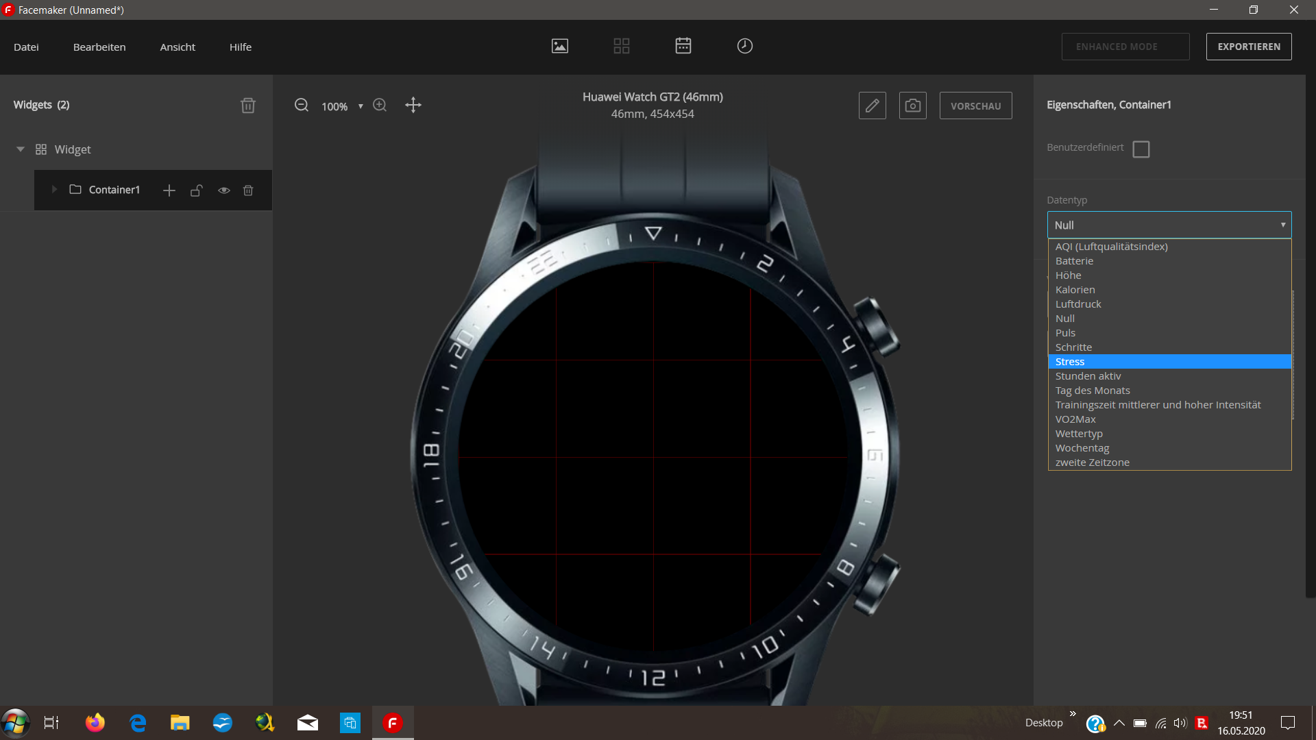Open the calendar date widget tool
Image resolution: width=1316 pixels, height=740 pixels.
683,46
